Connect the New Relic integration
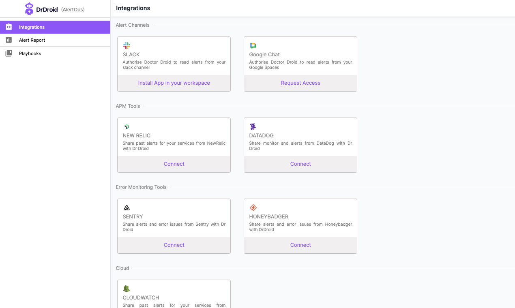This screenshot has height=308, width=515. click(174, 164)
